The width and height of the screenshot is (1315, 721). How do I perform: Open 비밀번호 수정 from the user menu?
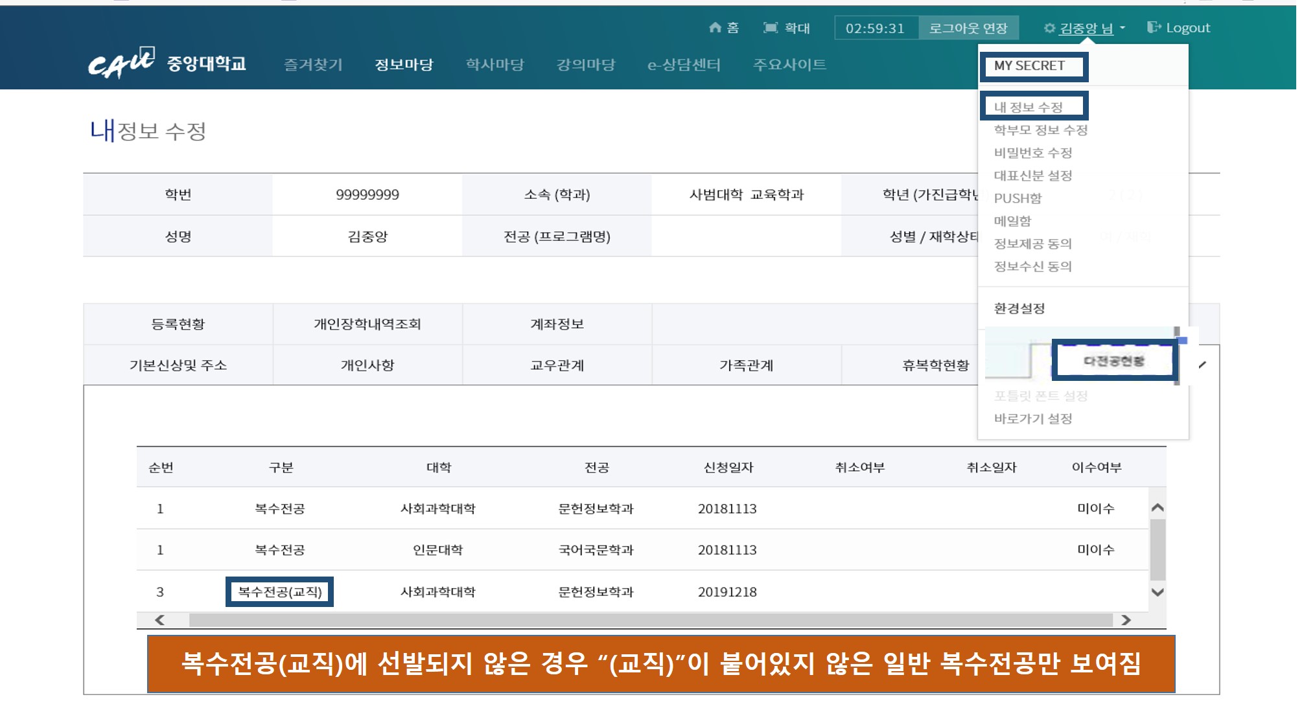pyautogui.click(x=1033, y=153)
